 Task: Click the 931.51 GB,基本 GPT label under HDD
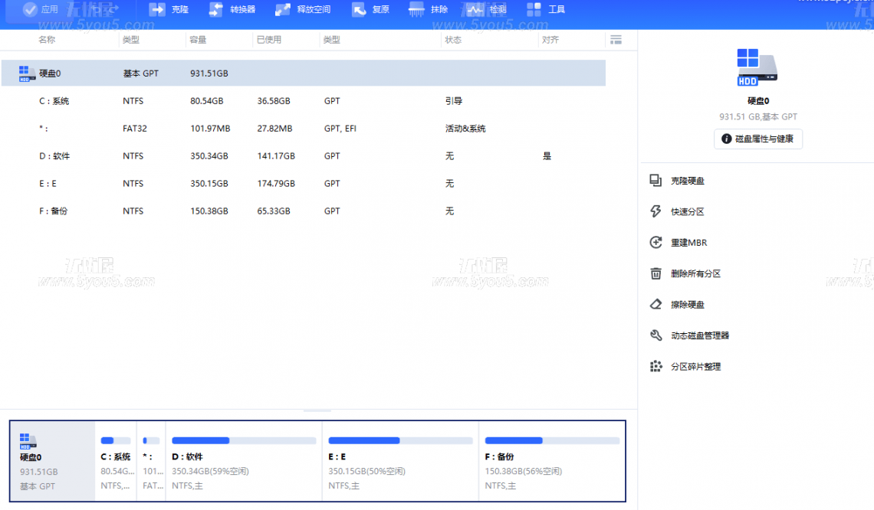click(758, 117)
